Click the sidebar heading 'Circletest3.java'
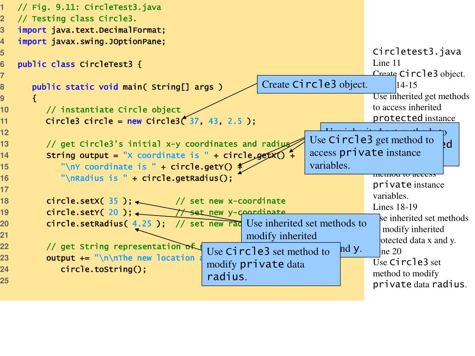This screenshot has height=356, width=475. [x=417, y=52]
